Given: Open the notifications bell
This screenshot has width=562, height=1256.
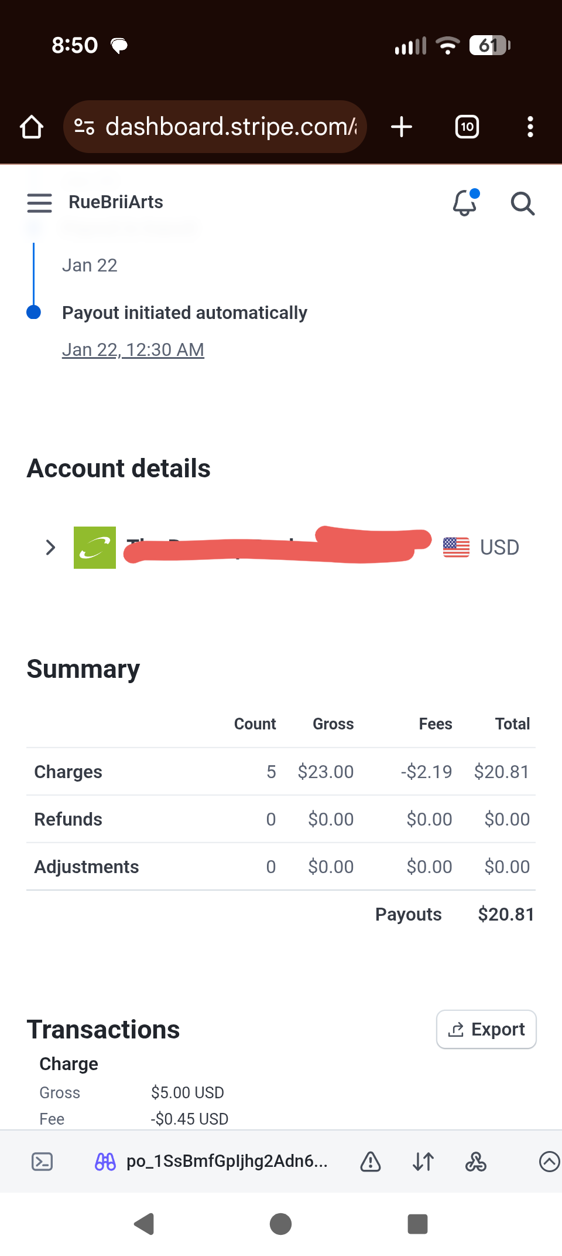Looking at the screenshot, I should (465, 203).
